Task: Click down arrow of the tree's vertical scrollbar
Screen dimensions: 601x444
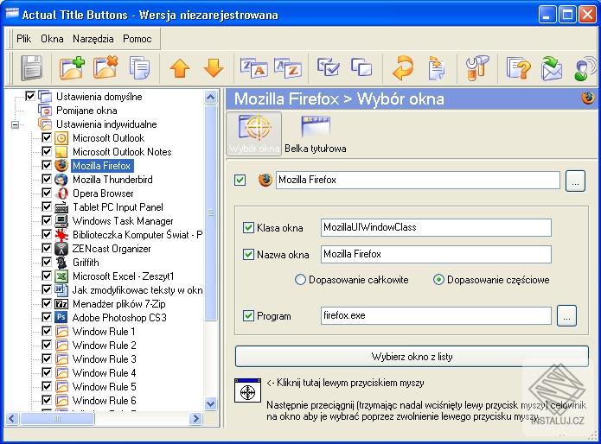Action: click(x=212, y=403)
